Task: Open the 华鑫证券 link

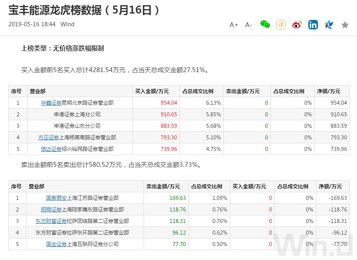Action: (51, 103)
